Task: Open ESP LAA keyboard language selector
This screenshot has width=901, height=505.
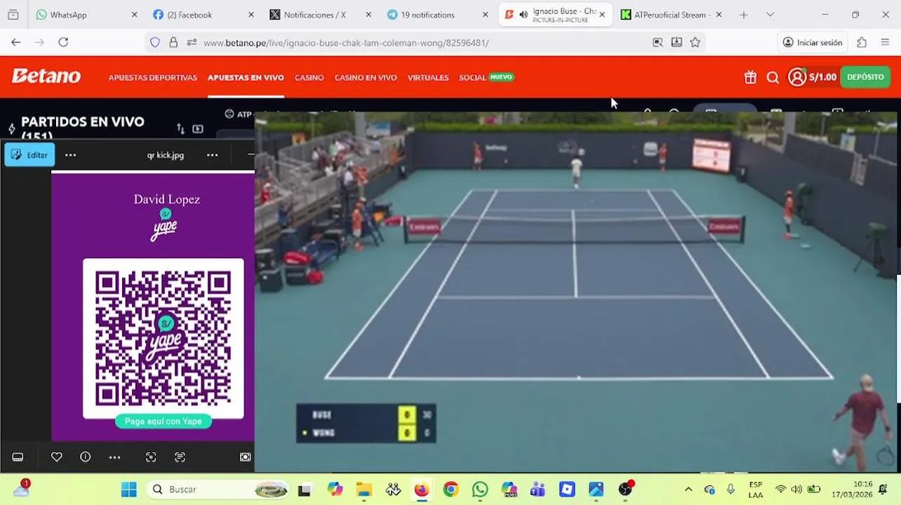Action: click(x=756, y=489)
